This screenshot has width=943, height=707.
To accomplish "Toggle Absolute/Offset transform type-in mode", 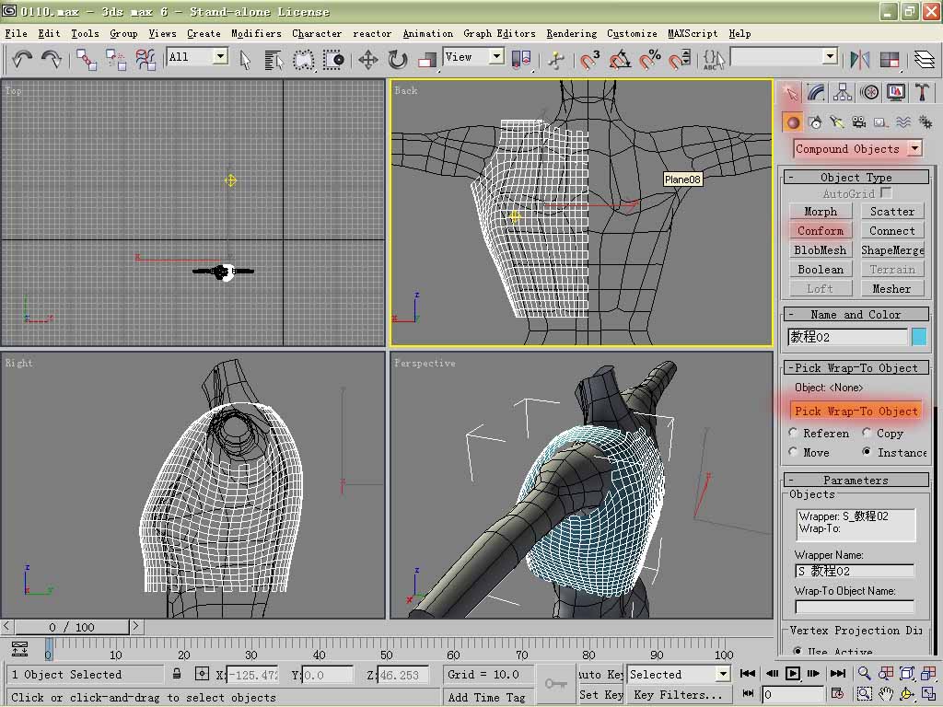I will [x=202, y=674].
